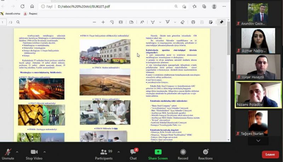The image size is (283, 162).
Task: Rotate the PDF page
Action: 112,22
